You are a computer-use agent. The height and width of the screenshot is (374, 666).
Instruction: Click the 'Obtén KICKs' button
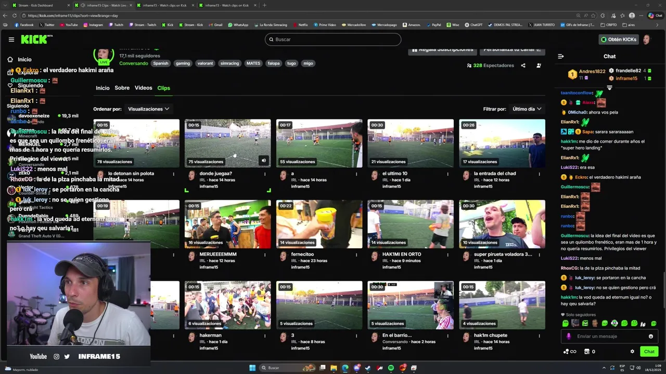click(x=619, y=39)
